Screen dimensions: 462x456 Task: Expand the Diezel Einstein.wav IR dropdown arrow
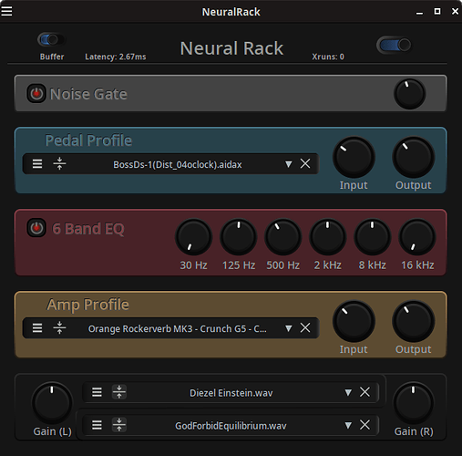pyautogui.click(x=348, y=392)
